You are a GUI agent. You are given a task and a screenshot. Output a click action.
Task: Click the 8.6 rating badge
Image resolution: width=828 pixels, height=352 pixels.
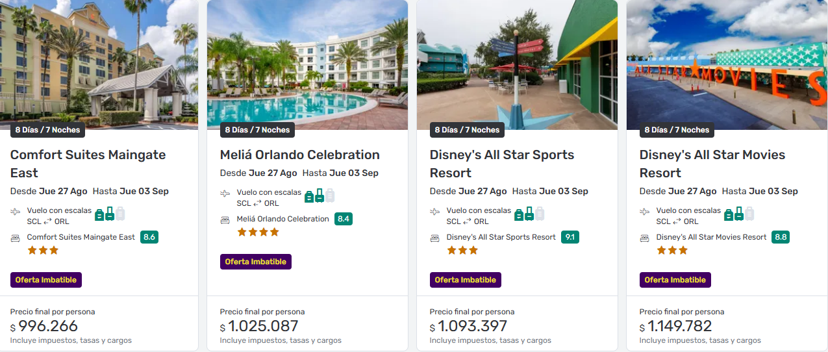pyautogui.click(x=149, y=237)
